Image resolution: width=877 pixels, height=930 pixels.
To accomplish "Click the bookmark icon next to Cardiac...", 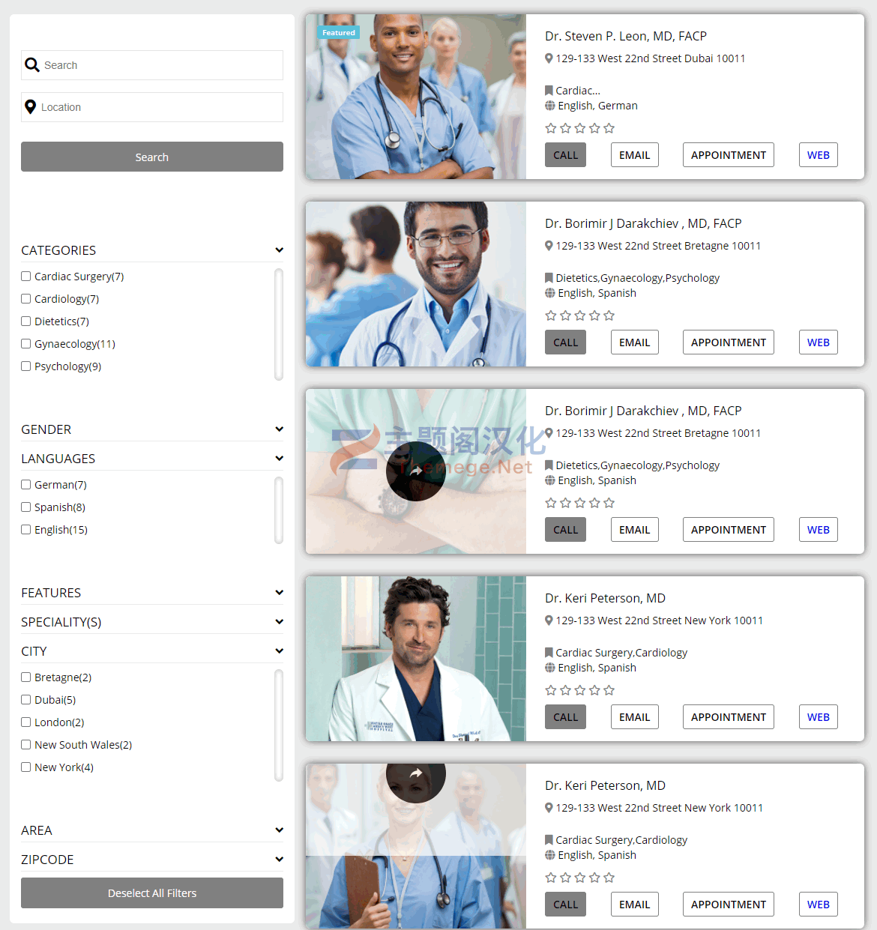I will coord(549,91).
